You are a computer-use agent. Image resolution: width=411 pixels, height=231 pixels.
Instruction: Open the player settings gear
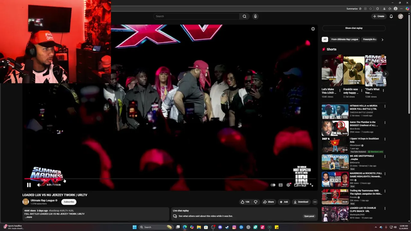[288, 185]
